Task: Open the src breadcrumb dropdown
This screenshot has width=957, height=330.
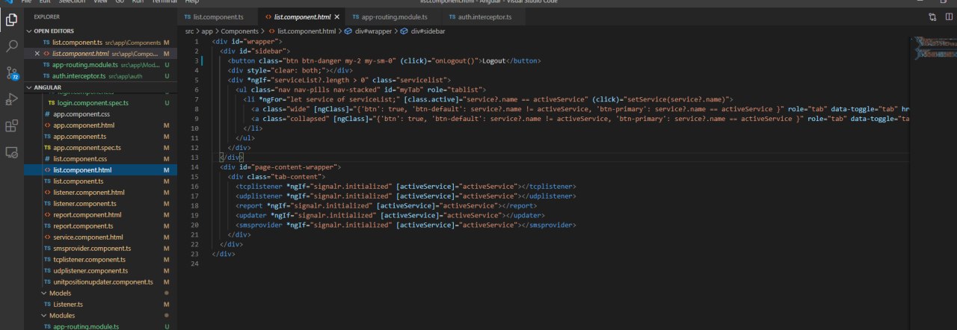Action: click(190, 31)
